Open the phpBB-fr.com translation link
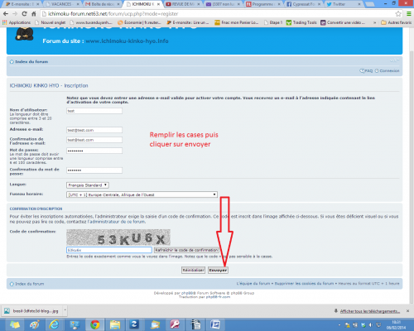Screen dimensions: 414x331 point(218,297)
